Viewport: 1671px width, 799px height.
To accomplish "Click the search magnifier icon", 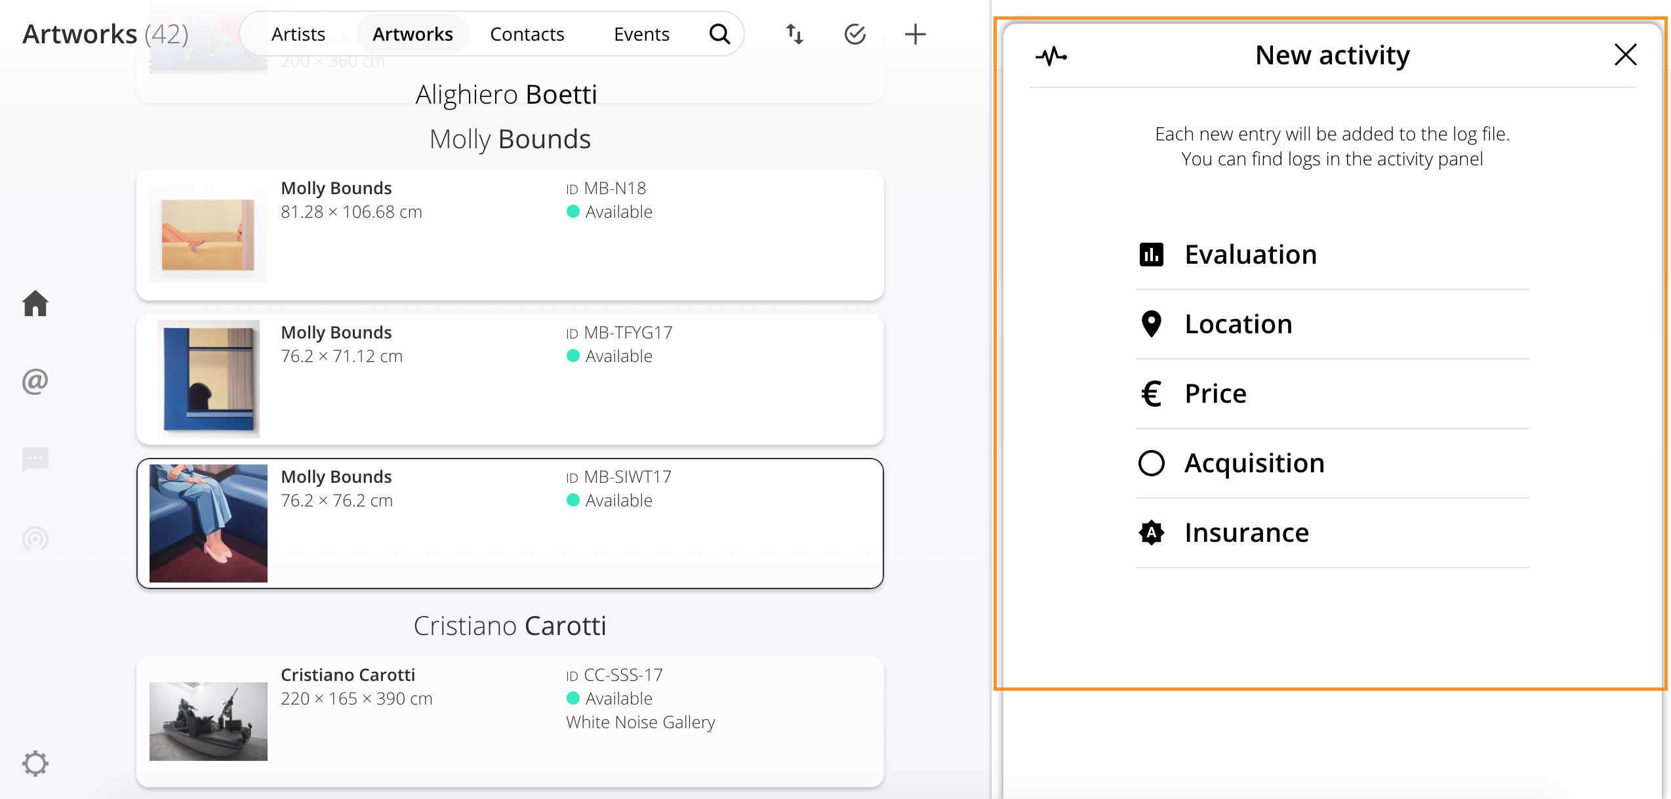I will [719, 34].
